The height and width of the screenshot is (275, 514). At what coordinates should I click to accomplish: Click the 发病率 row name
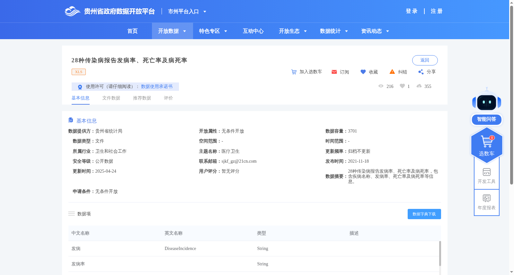coord(78,264)
